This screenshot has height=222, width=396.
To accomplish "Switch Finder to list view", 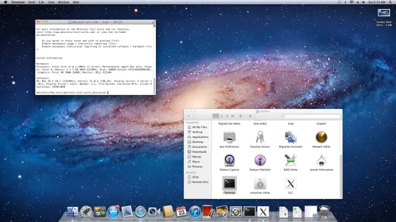I will click(222, 116).
